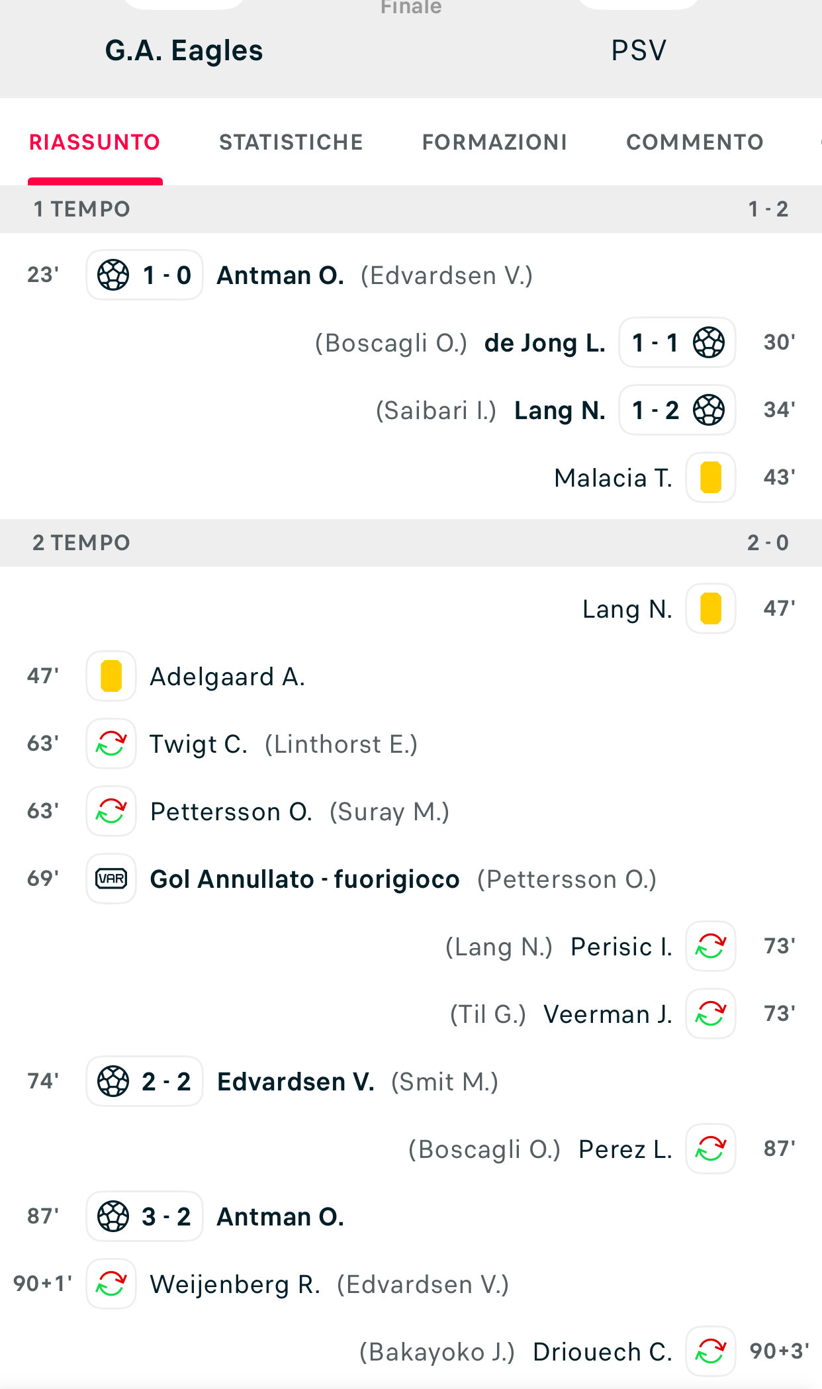Screen dimensions: 822x1389
Task: Select the Commento tab
Action: pos(694,142)
